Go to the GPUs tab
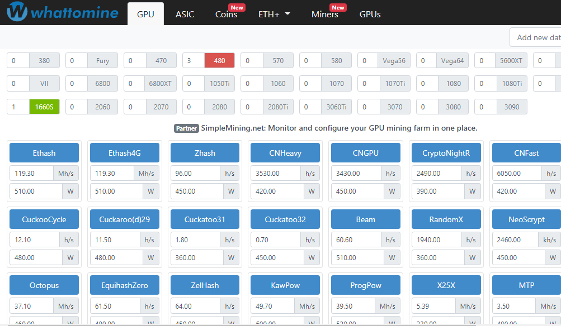 click(x=370, y=15)
